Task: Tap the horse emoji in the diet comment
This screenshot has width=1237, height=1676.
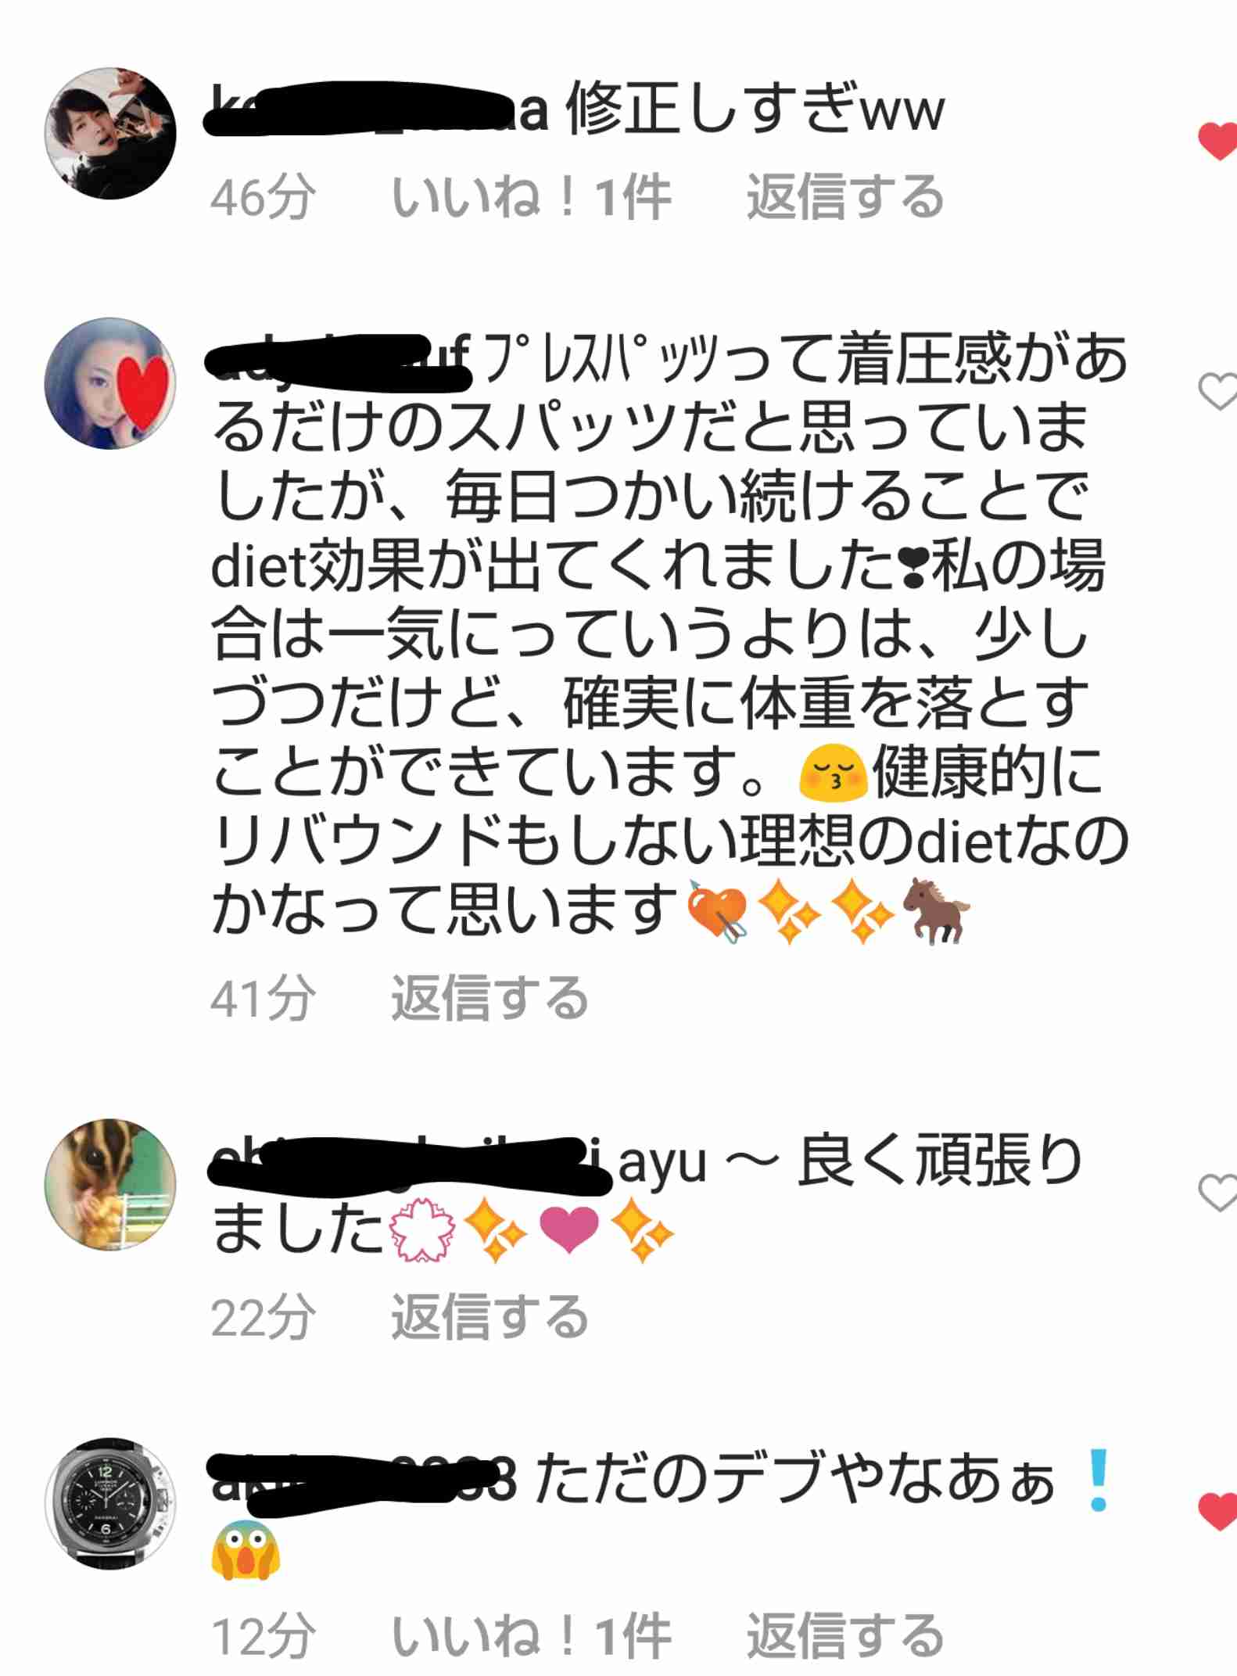Action: [936, 911]
